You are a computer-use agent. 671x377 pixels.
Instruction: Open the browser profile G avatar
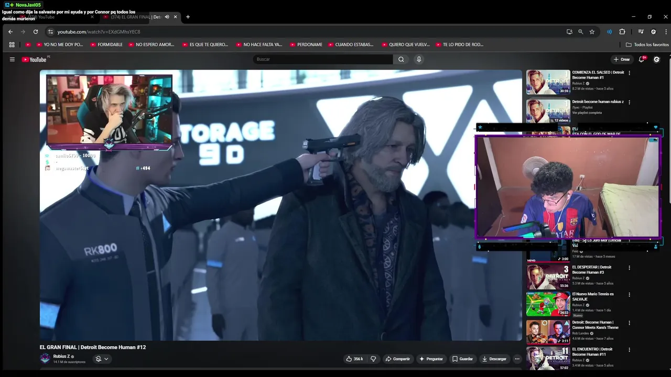click(653, 31)
